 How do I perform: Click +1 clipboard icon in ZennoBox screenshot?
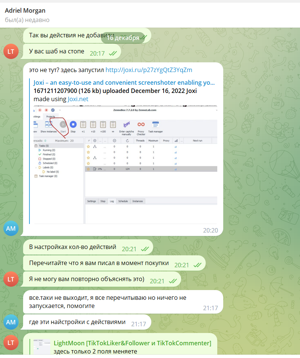pyautogui.click(x=83, y=125)
